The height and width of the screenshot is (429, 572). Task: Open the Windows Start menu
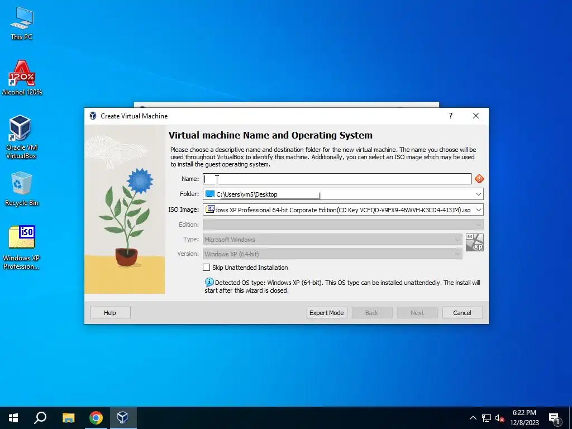(13, 418)
